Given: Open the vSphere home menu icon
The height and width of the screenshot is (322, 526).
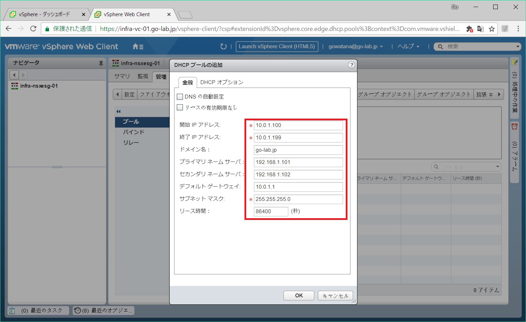Looking at the screenshot, I should click(138, 46).
